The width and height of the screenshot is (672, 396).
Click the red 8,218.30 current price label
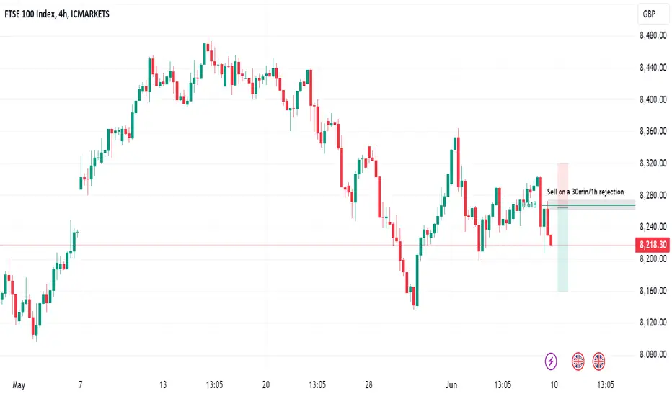click(x=653, y=245)
